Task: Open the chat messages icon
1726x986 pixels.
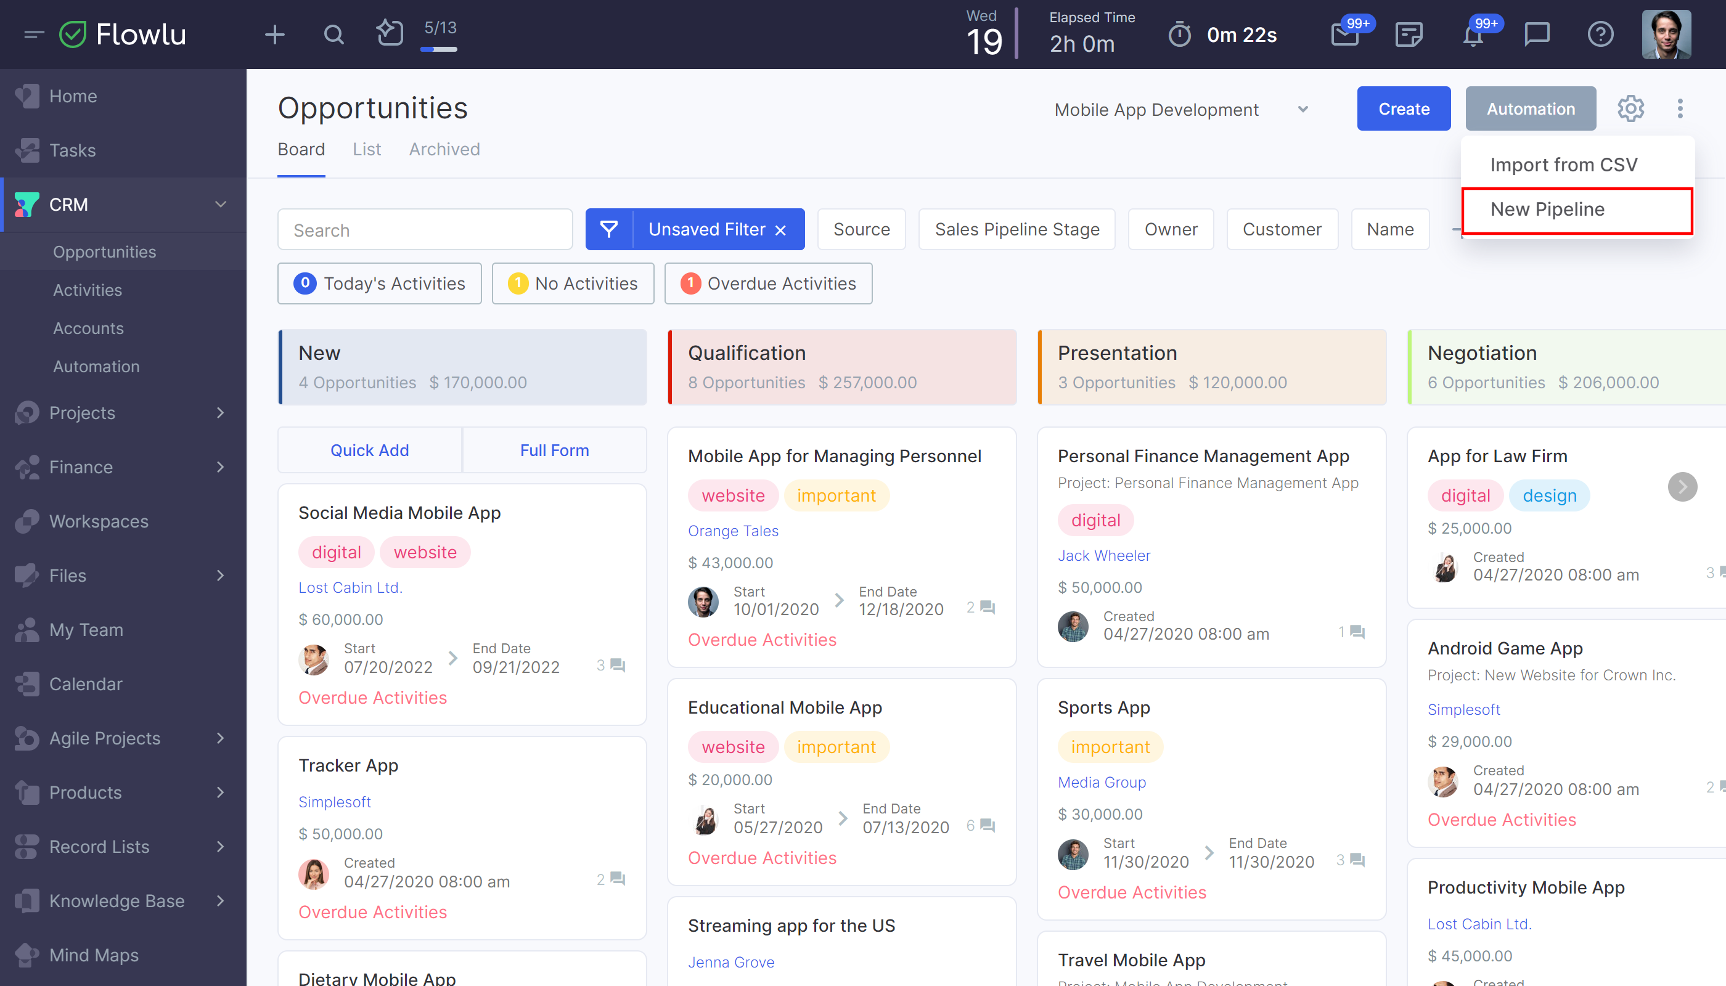Action: pos(1536,34)
